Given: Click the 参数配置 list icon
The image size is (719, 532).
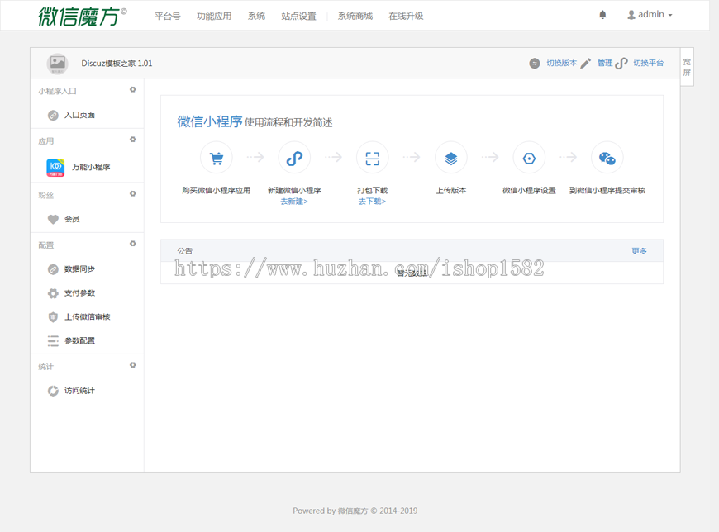Looking at the screenshot, I should (53, 340).
